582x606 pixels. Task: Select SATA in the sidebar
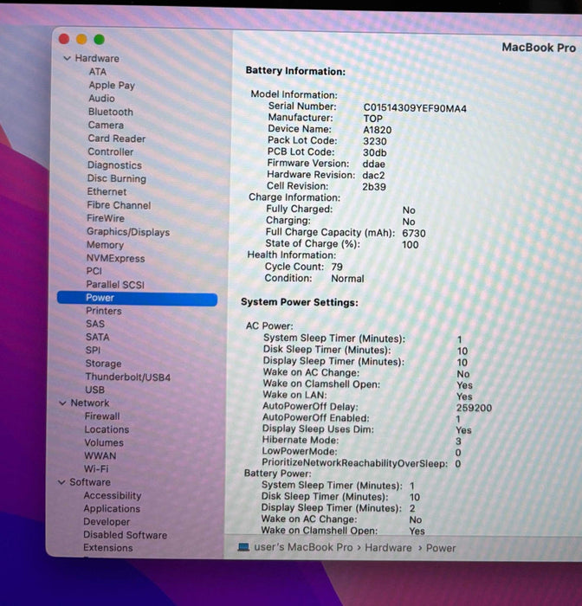click(98, 338)
